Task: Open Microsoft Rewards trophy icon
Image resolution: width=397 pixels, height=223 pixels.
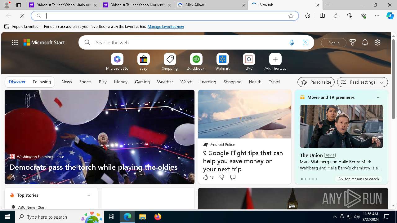Action: (353, 42)
